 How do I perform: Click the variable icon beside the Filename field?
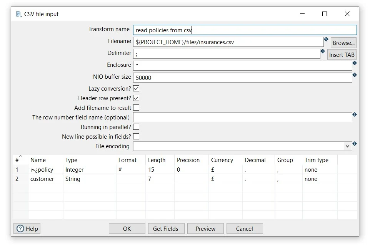pyautogui.click(x=326, y=39)
